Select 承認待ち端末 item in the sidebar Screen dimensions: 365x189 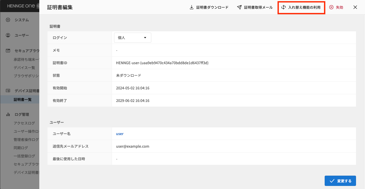[26, 60]
